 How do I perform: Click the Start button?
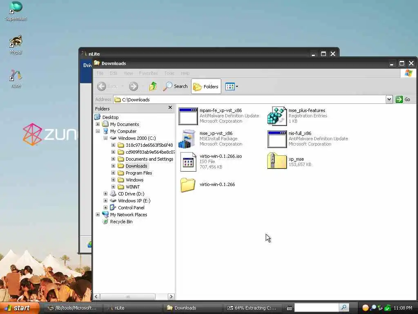pos(19,308)
